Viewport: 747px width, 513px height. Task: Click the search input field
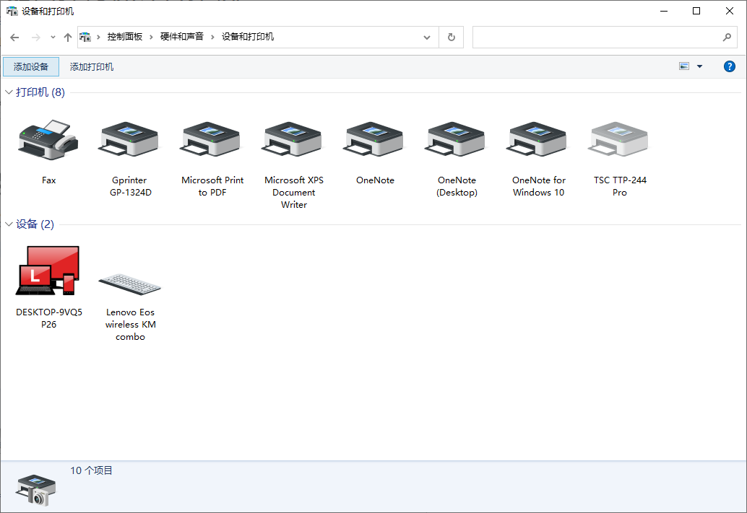point(596,37)
